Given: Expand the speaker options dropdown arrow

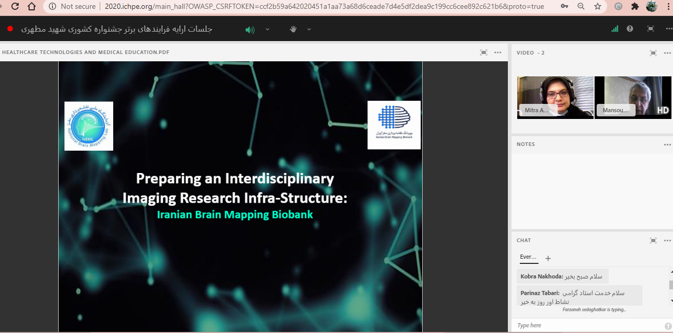Looking at the screenshot, I should click(x=267, y=29).
